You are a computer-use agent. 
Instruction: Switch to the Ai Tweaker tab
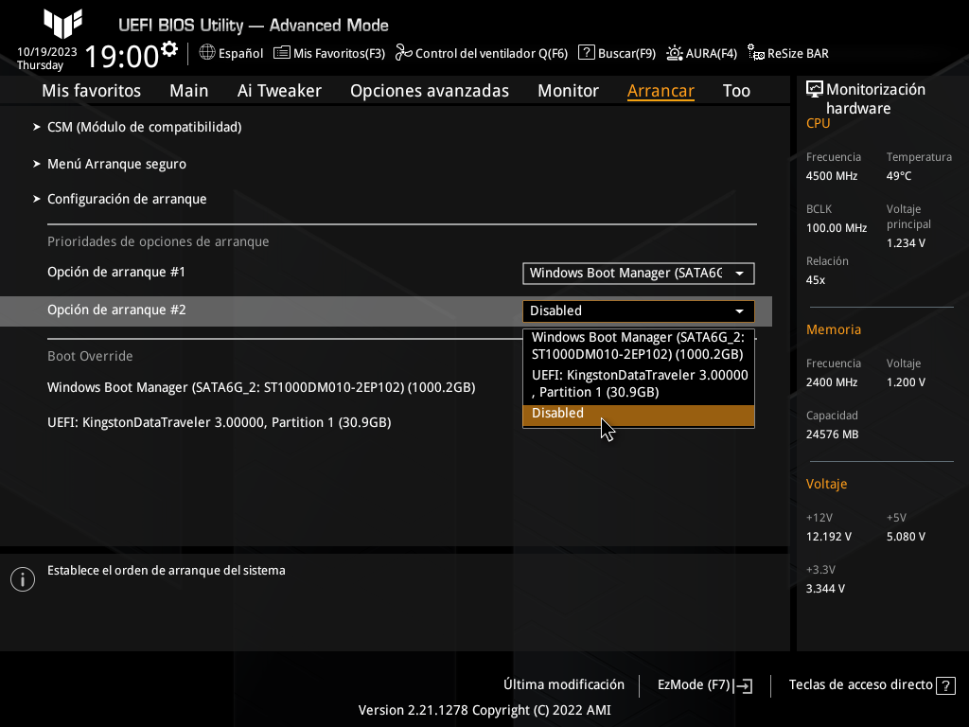tap(279, 91)
